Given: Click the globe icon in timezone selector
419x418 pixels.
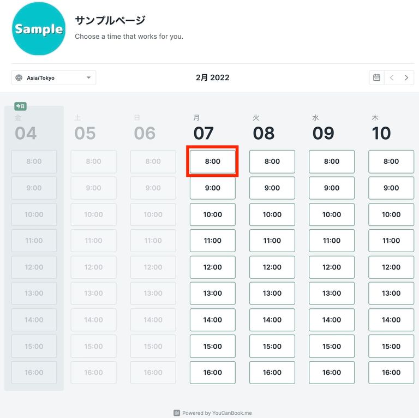Looking at the screenshot, I should pos(19,78).
